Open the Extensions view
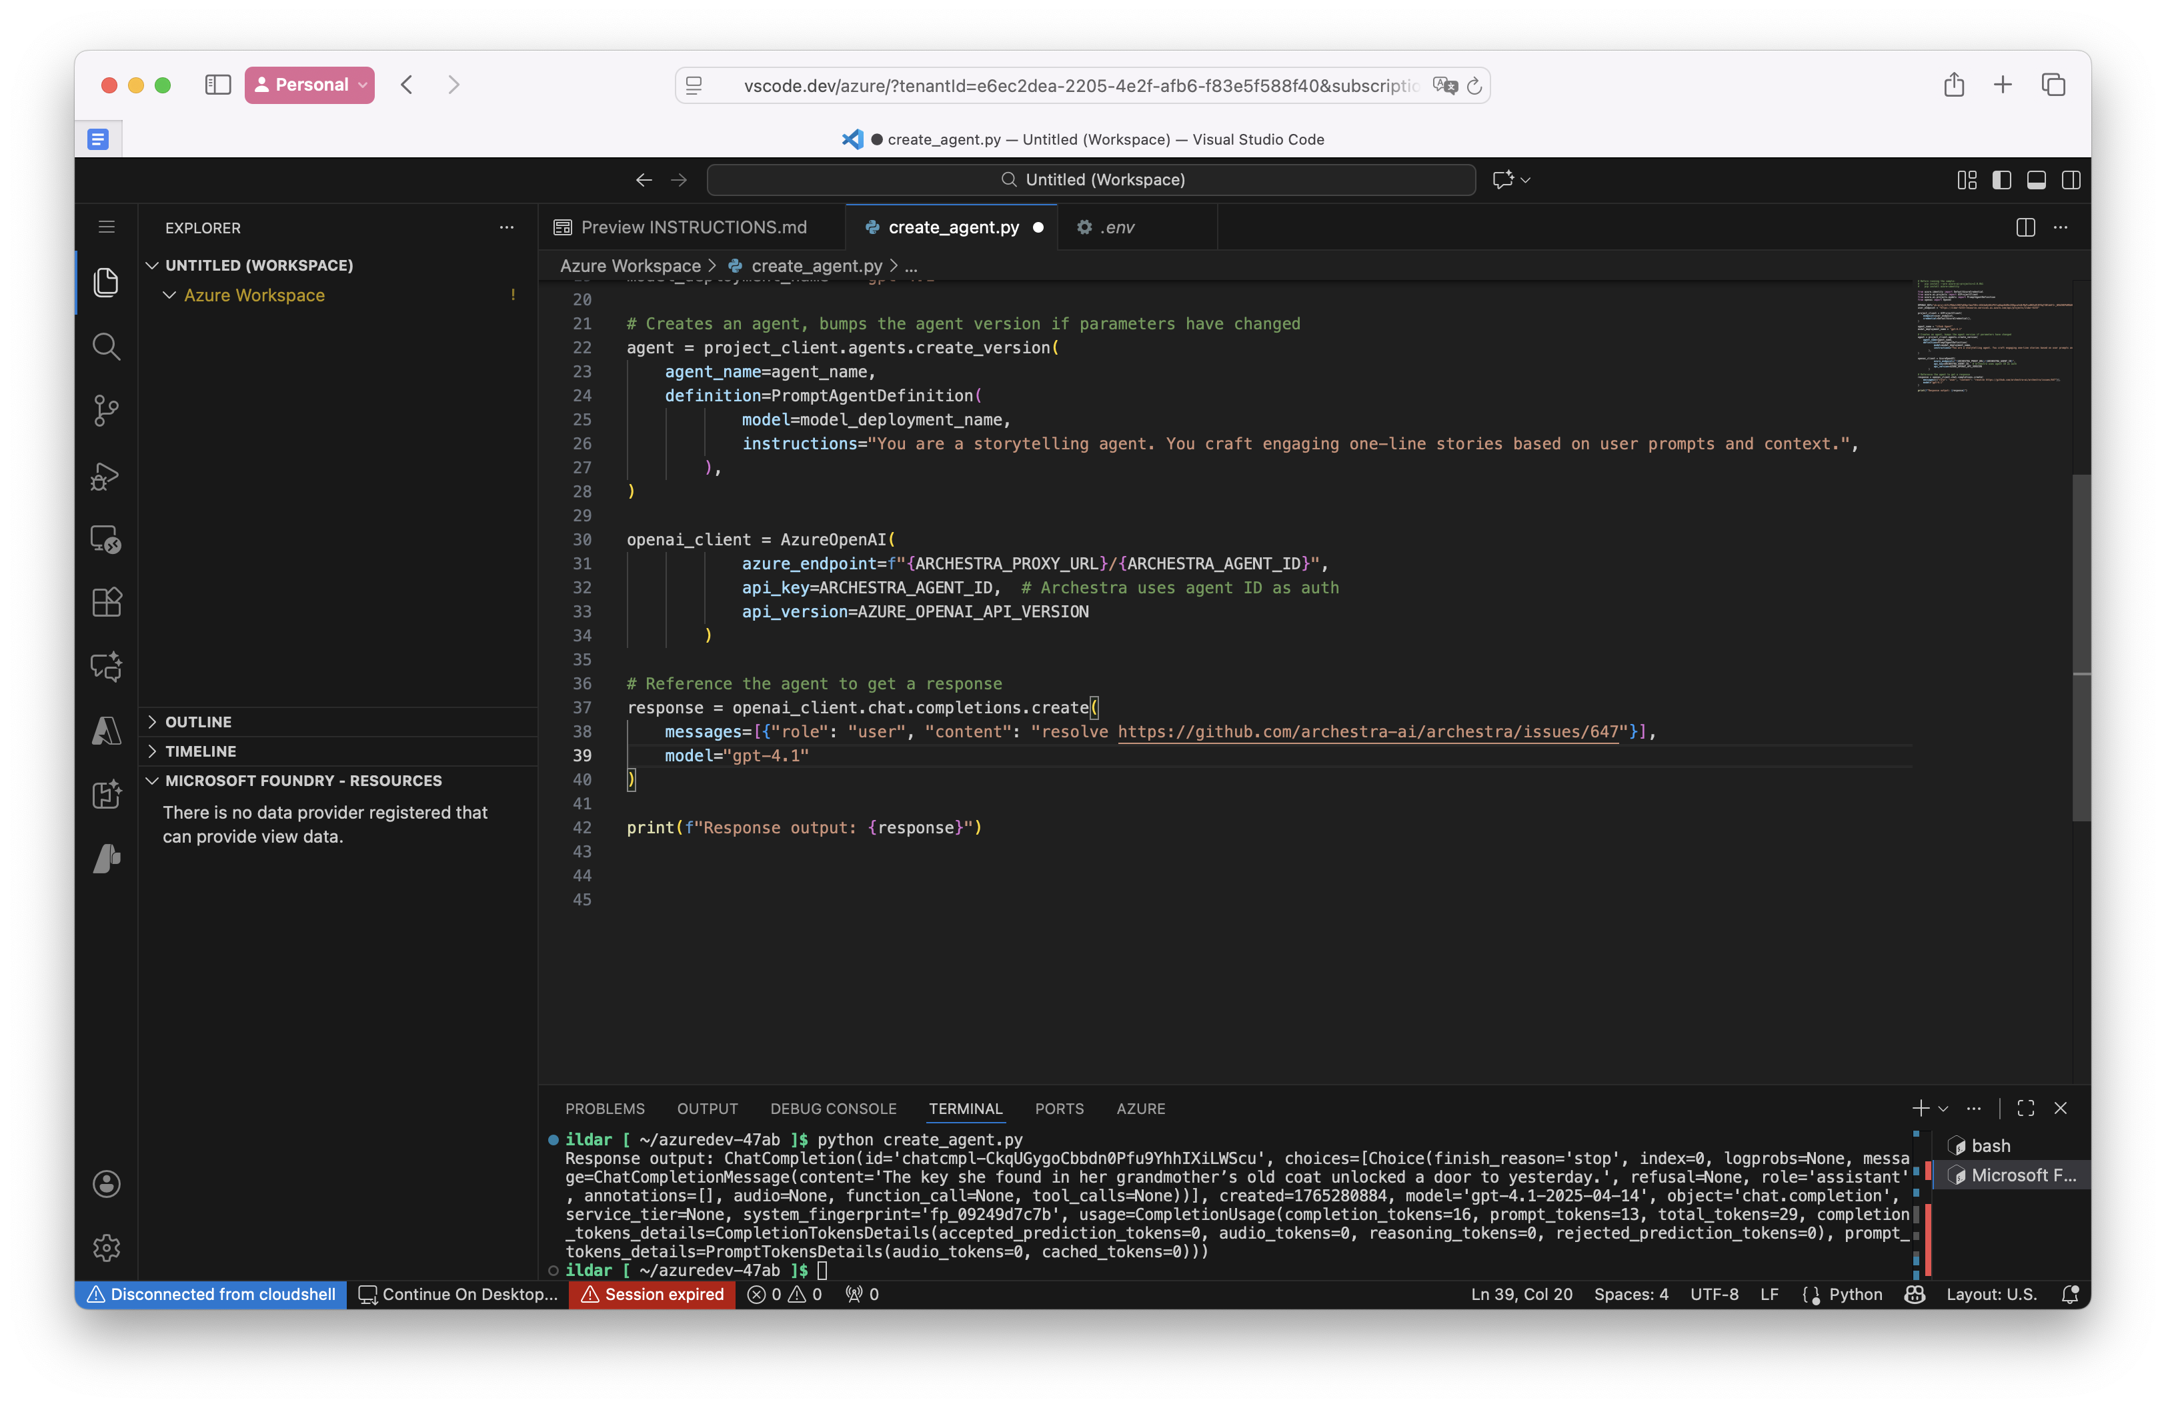Screen dimensions: 2166x1408 click(x=107, y=602)
